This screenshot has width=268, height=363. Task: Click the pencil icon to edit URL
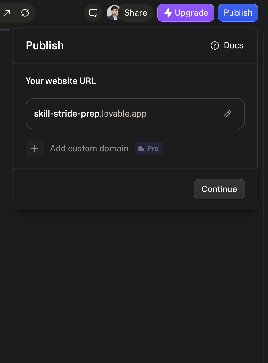[227, 114]
